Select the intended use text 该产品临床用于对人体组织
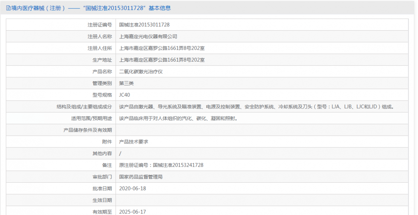The height and width of the screenshot is (215, 418). click(x=178, y=119)
